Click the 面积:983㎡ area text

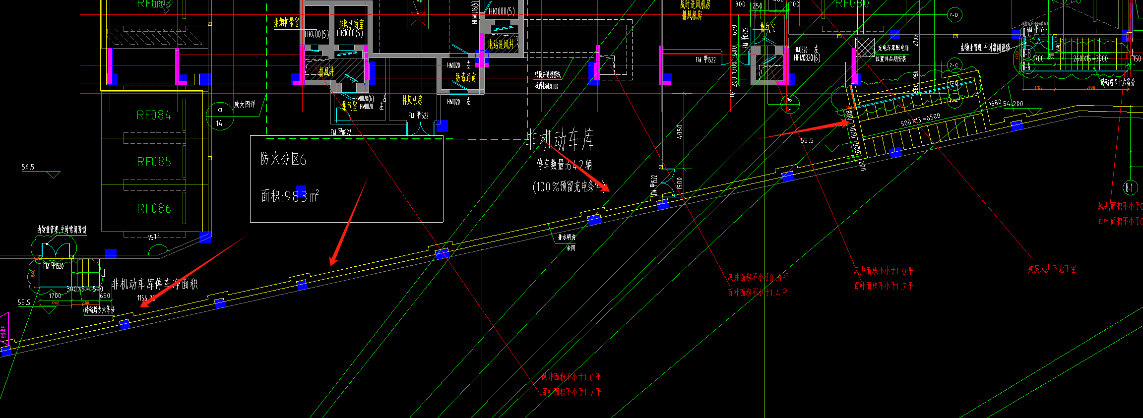[x=290, y=196]
